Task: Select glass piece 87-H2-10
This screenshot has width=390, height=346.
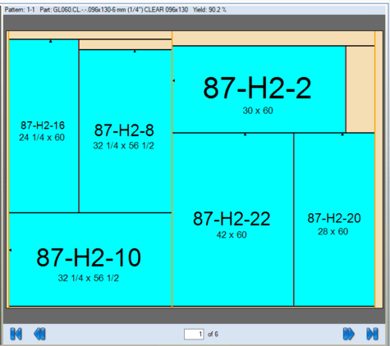Action: tap(90, 260)
